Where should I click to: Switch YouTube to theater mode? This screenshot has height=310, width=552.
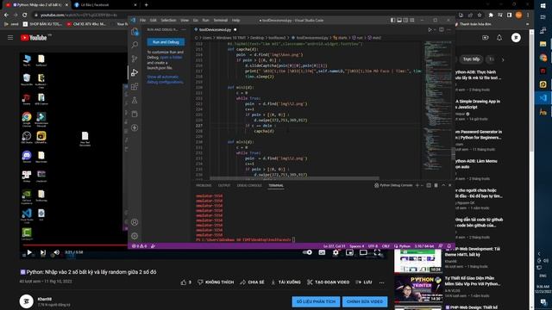tap(363, 252)
